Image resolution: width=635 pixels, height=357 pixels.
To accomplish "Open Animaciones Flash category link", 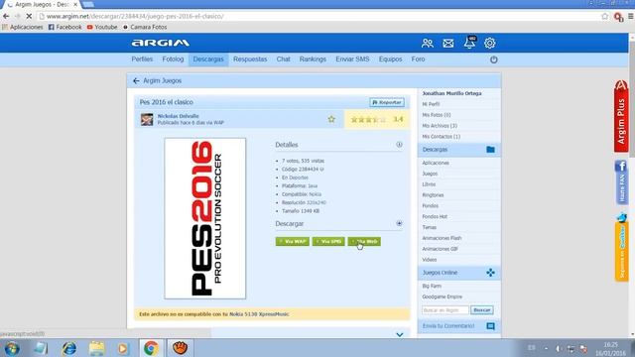I will [442, 238].
